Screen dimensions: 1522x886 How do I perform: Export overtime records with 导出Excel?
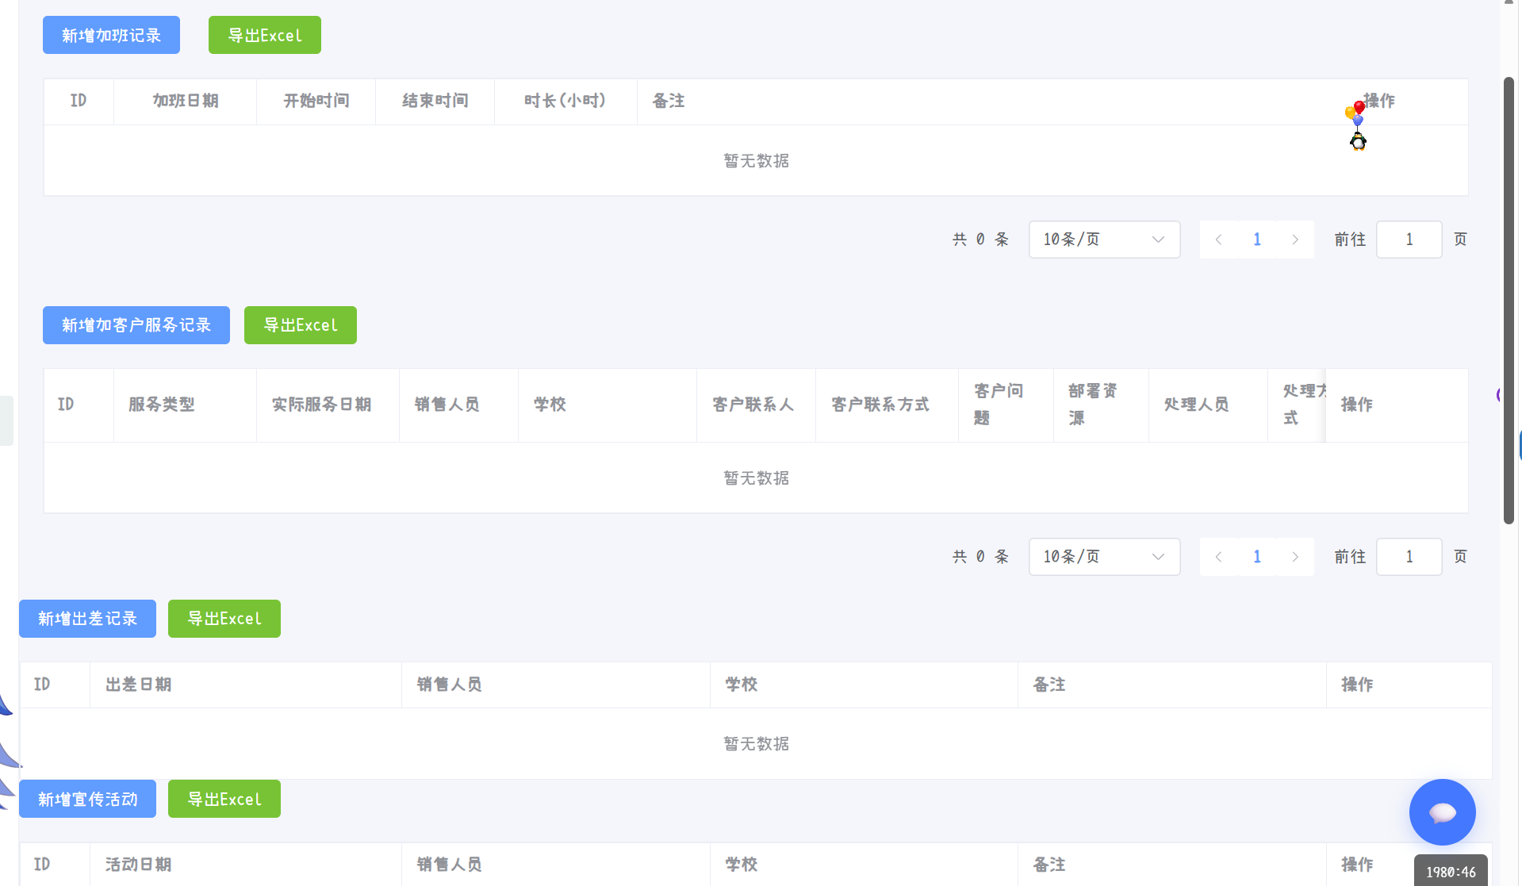(x=265, y=35)
